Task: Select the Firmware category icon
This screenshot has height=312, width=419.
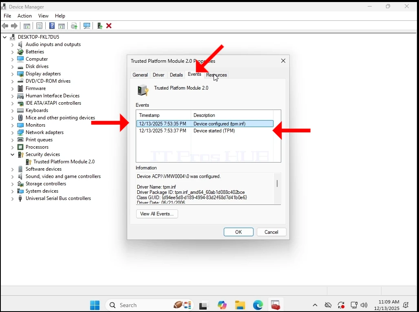Action: pyautogui.click(x=20, y=88)
